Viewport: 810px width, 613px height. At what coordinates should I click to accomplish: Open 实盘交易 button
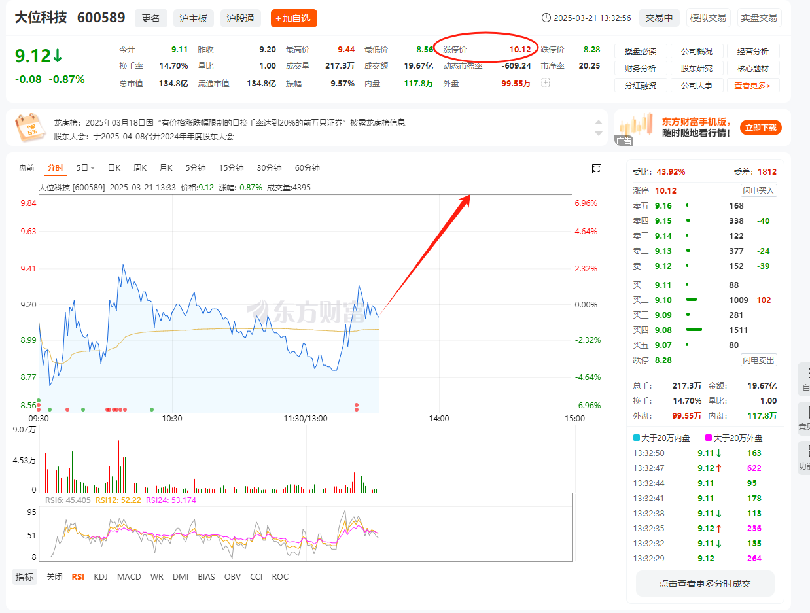point(759,18)
